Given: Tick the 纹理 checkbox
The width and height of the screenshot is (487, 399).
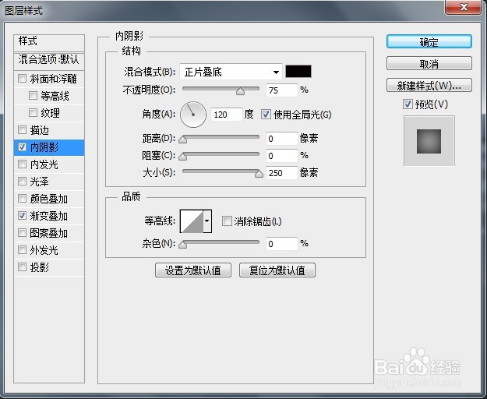Looking at the screenshot, I should 33,112.
